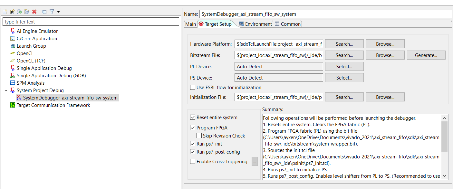Click the PL Device Auto Detect field
This screenshot has height=189, width=453.
(x=279, y=66)
